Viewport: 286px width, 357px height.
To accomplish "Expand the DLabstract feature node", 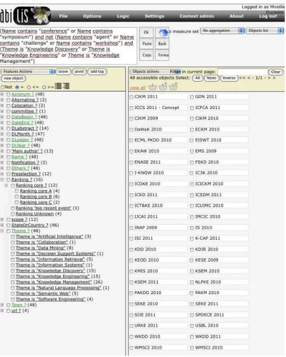I will click(2, 128).
